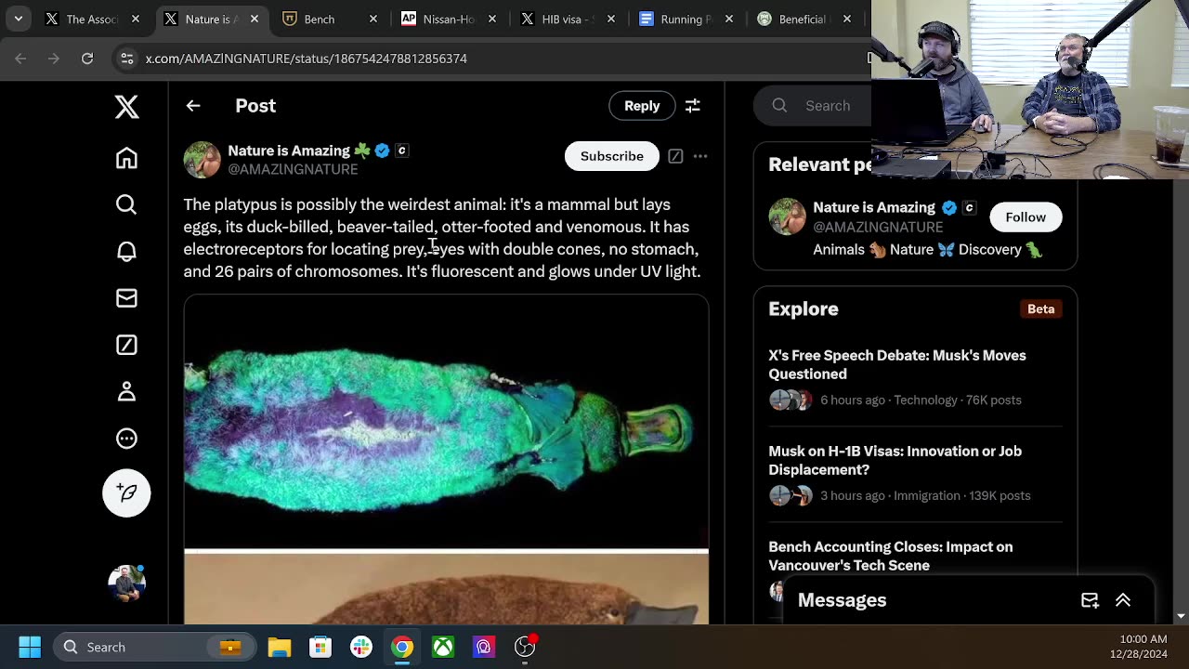Open Home in the X sidebar
The image size is (1189, 669).
click(x=126, y=158)
